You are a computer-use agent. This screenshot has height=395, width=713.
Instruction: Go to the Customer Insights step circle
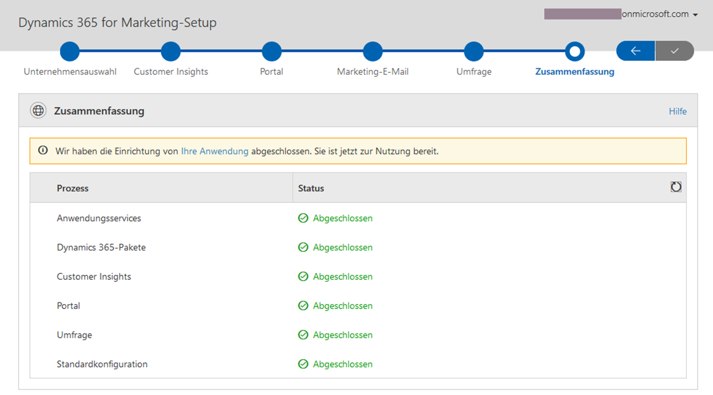[x=171, y=51]
